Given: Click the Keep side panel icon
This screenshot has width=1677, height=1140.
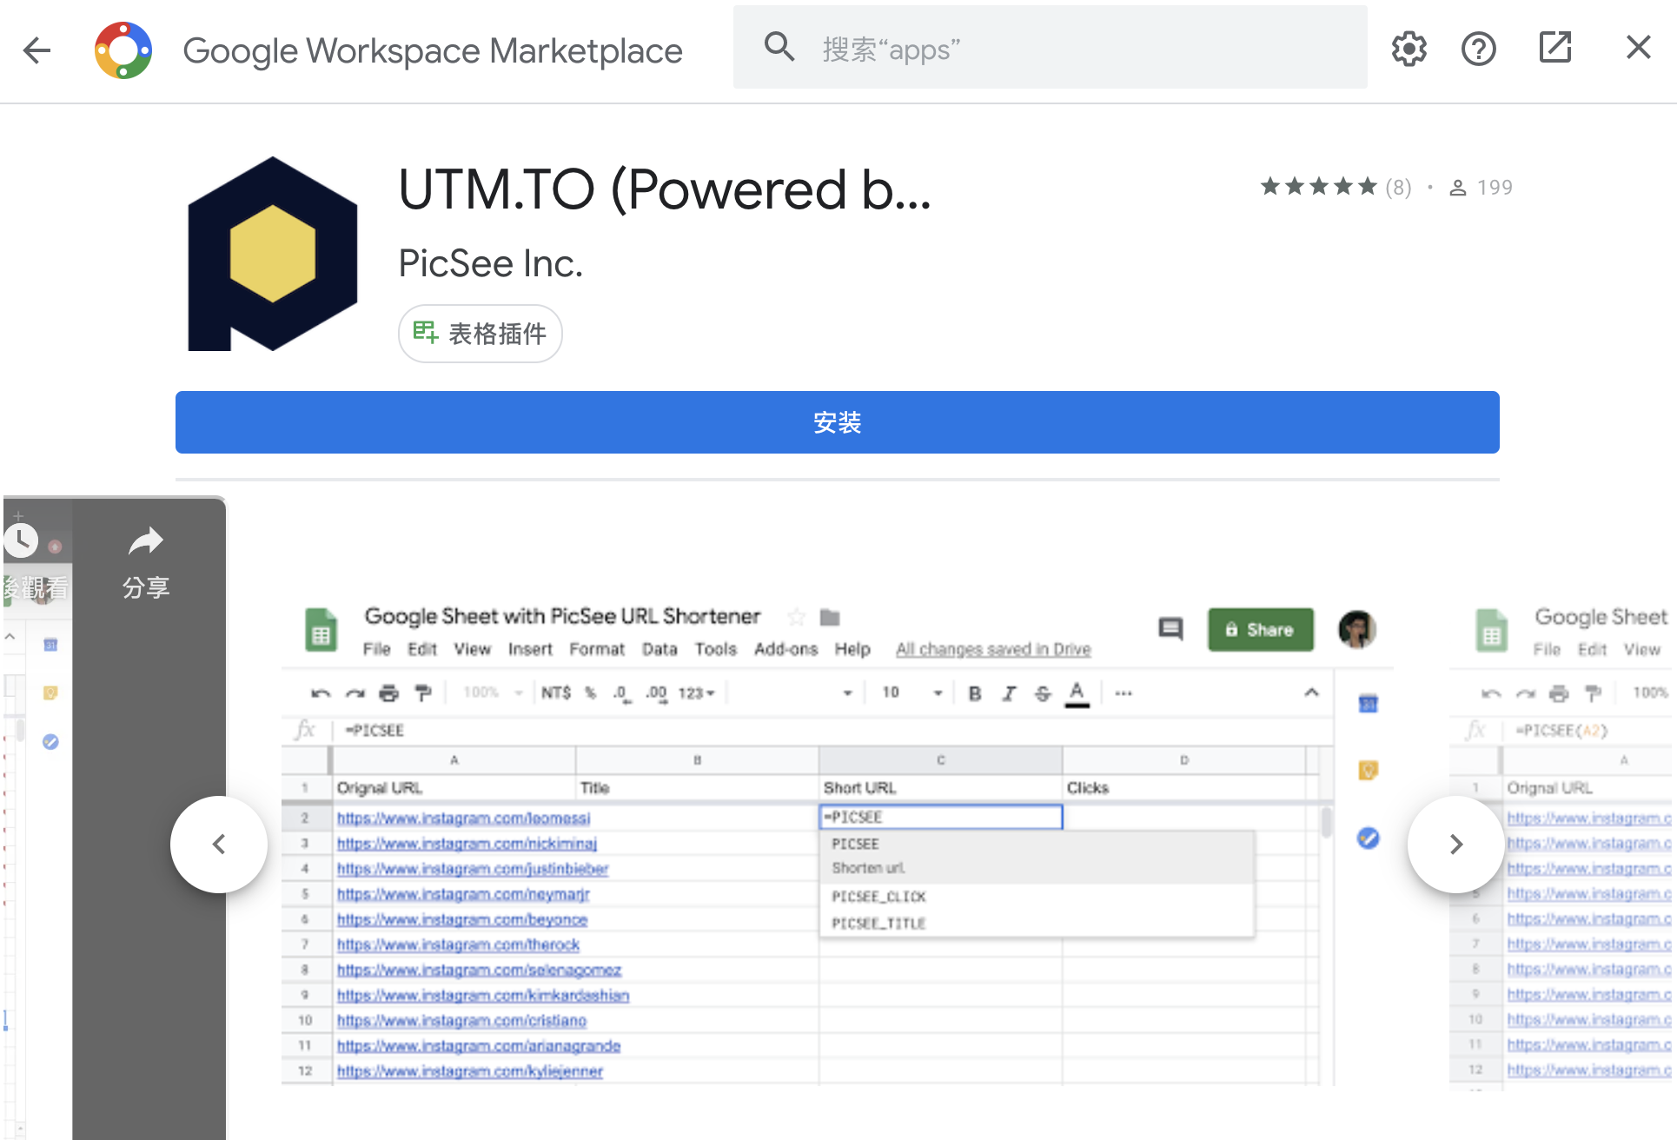Looking at the screenshot, I should point(1368,770).
